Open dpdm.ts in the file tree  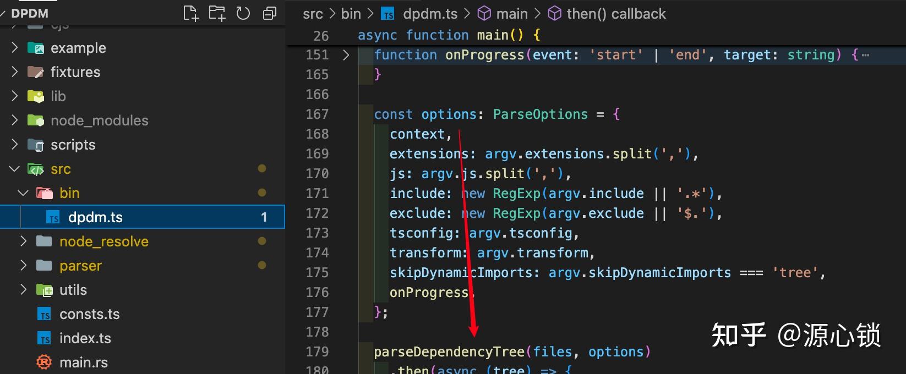pos(143,217)
